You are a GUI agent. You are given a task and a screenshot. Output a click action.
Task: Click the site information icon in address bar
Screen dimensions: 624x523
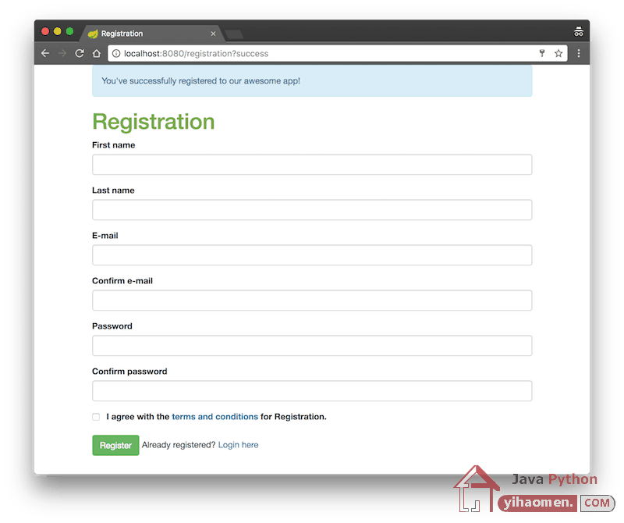coord(116,53)
